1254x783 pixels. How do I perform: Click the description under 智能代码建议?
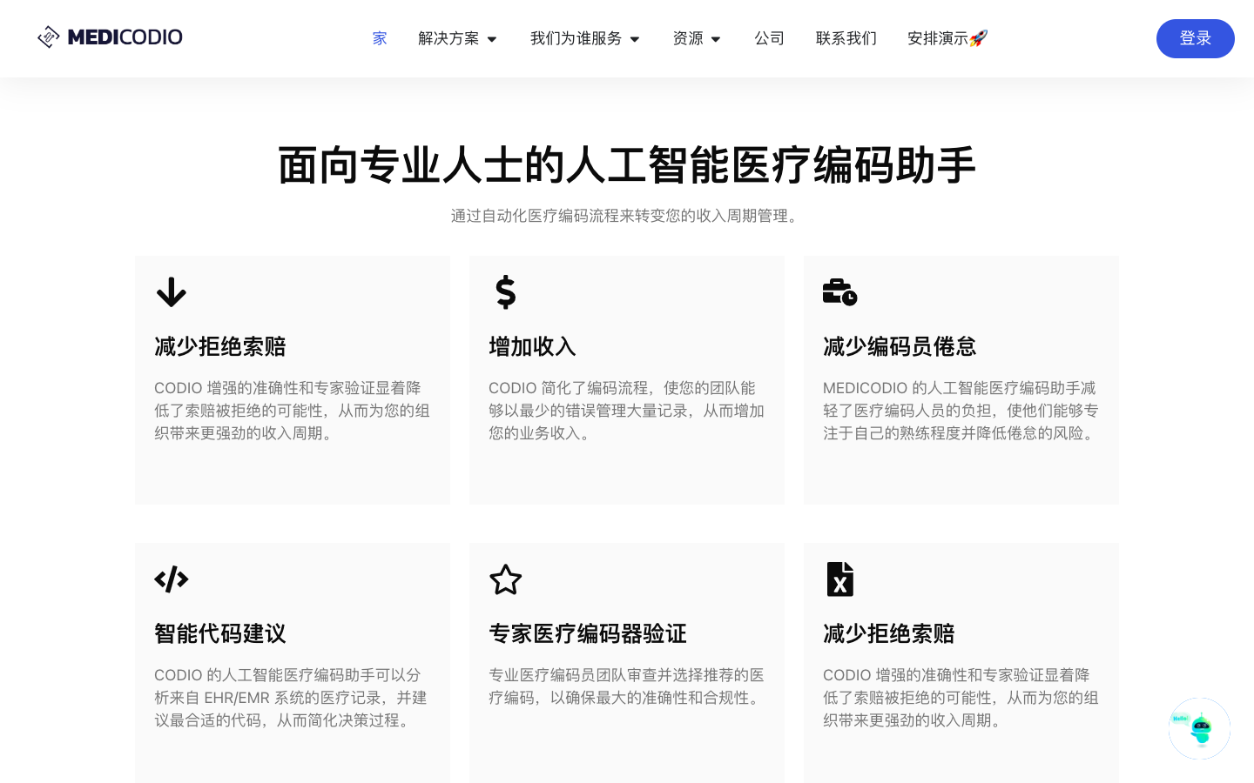(x=293, y=698)
